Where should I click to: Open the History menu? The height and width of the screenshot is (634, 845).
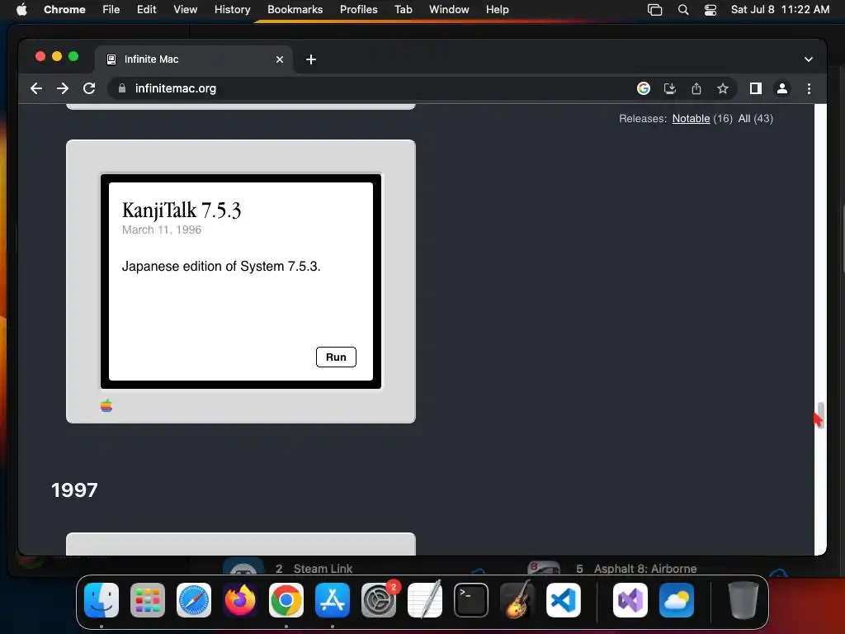pos(232,9)
